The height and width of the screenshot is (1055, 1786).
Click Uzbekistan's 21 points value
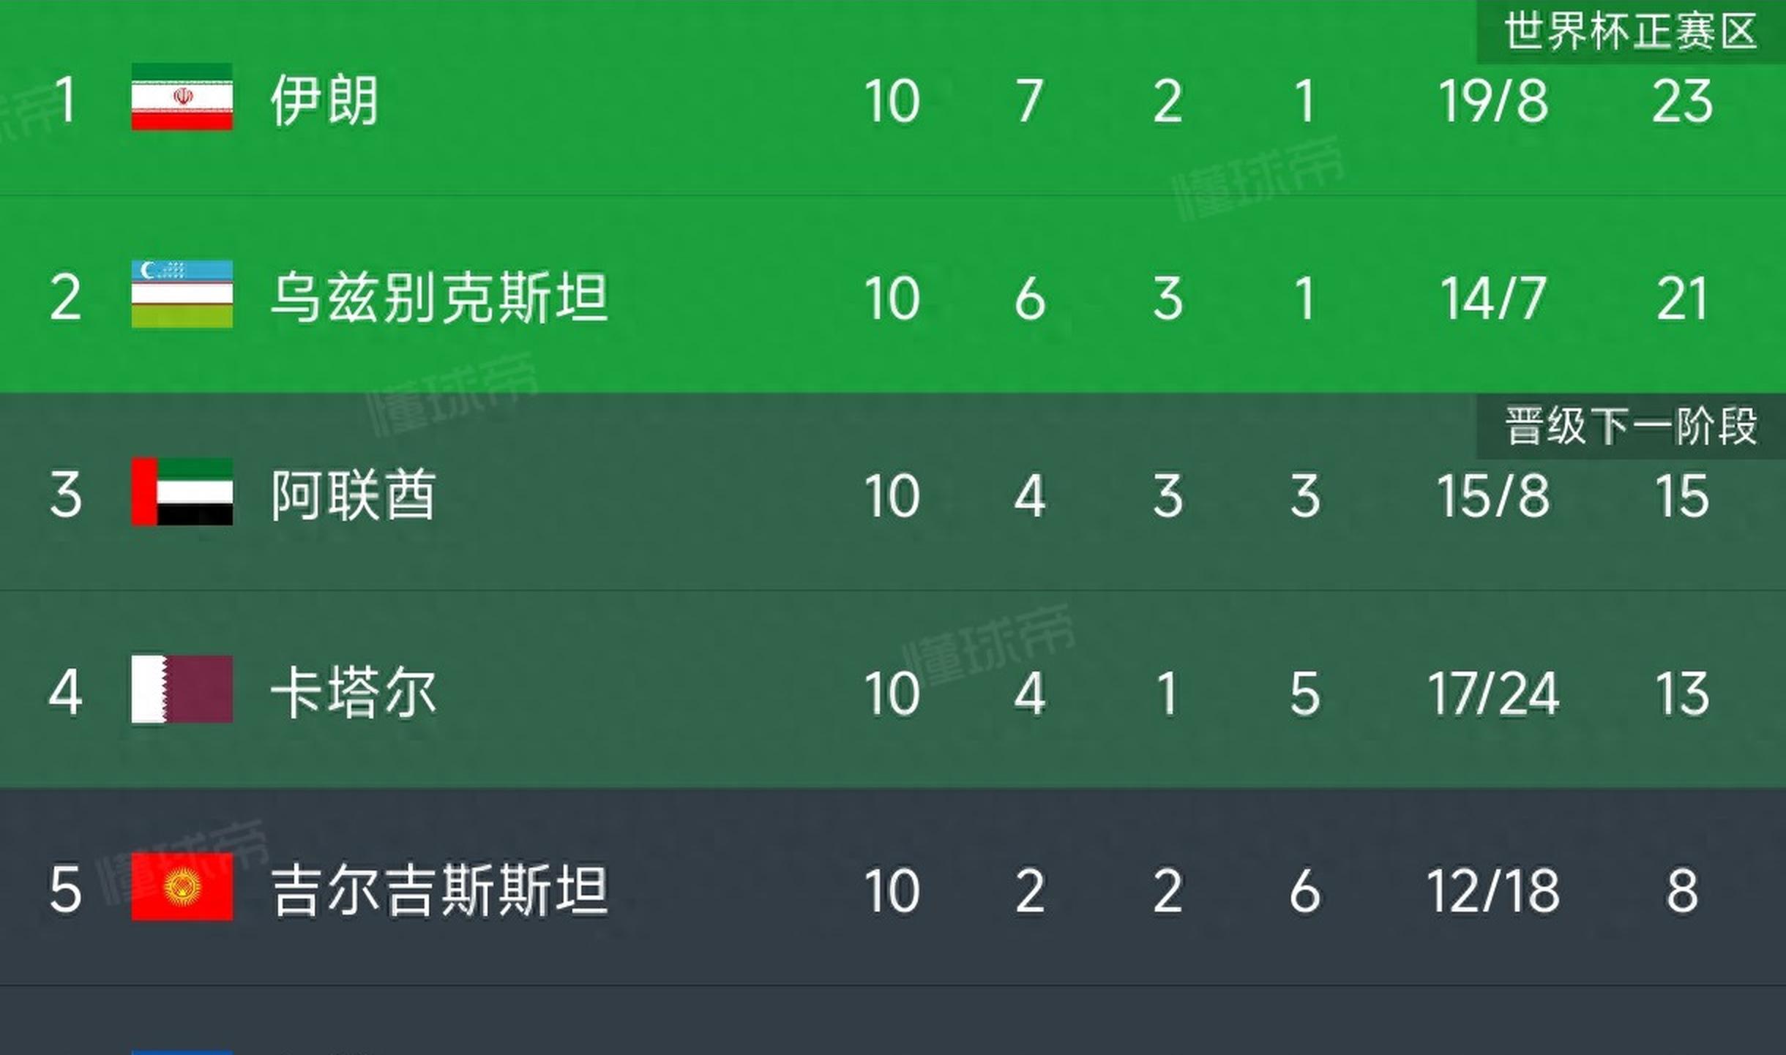[x=1682, y=299]
